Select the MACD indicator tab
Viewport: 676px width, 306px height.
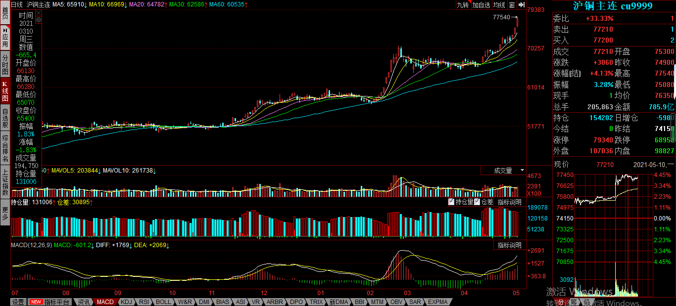point(105,302)
